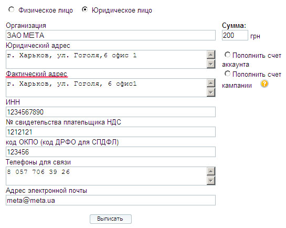286x228 pixels.
Task: Click inside Телефоны для связи text area
Action: click(107, 176)
